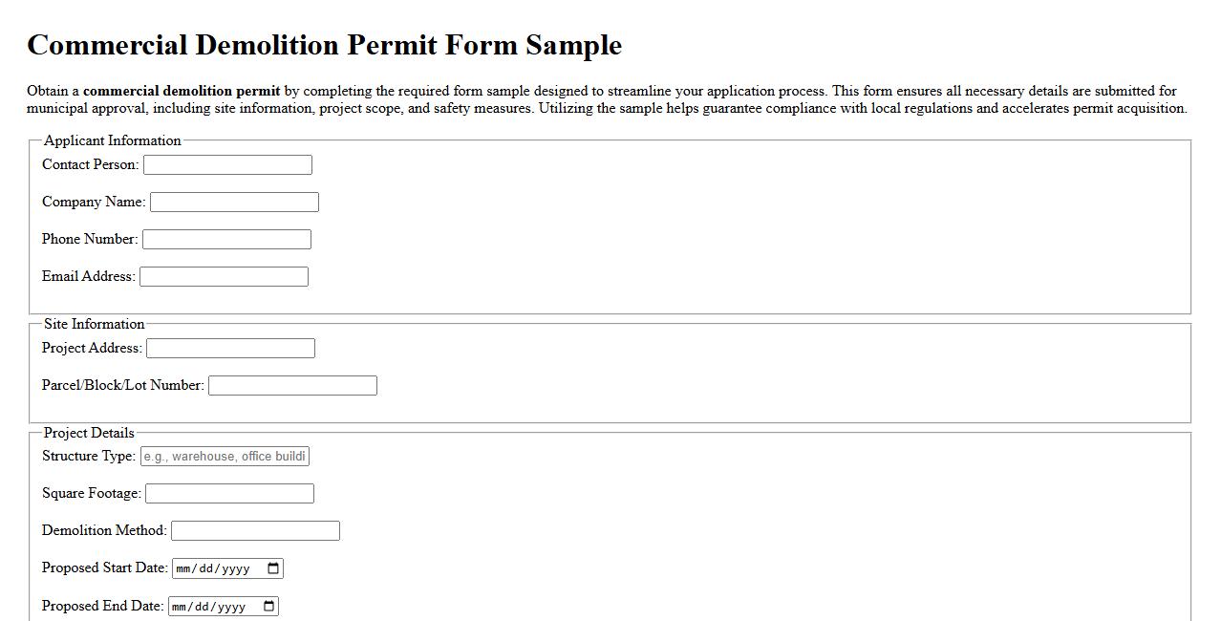Image resolution: width=1221 pixels, height=621 pixels.
Task: Click the bold commercial demolition permit text
Action: point(181,91)
